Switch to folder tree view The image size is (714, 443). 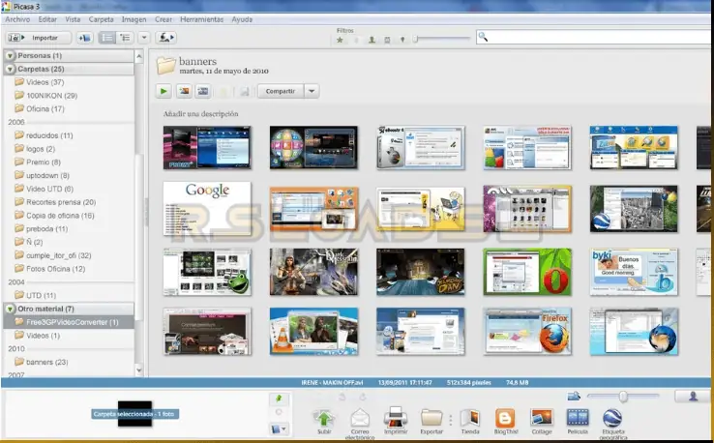[125, 38]
